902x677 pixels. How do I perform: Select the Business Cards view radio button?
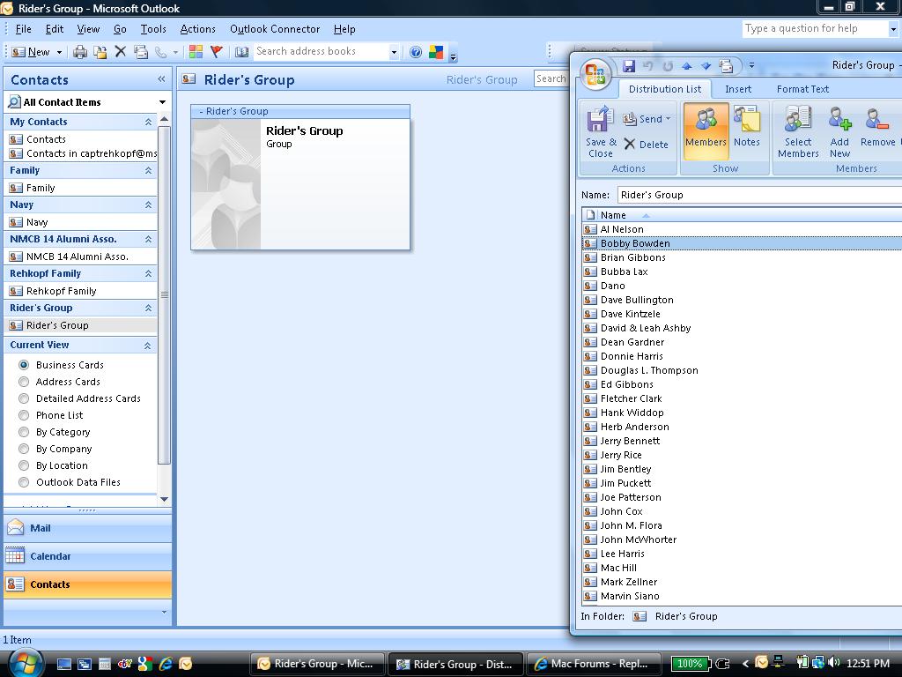pyautogui.click(x=24, y=365)
